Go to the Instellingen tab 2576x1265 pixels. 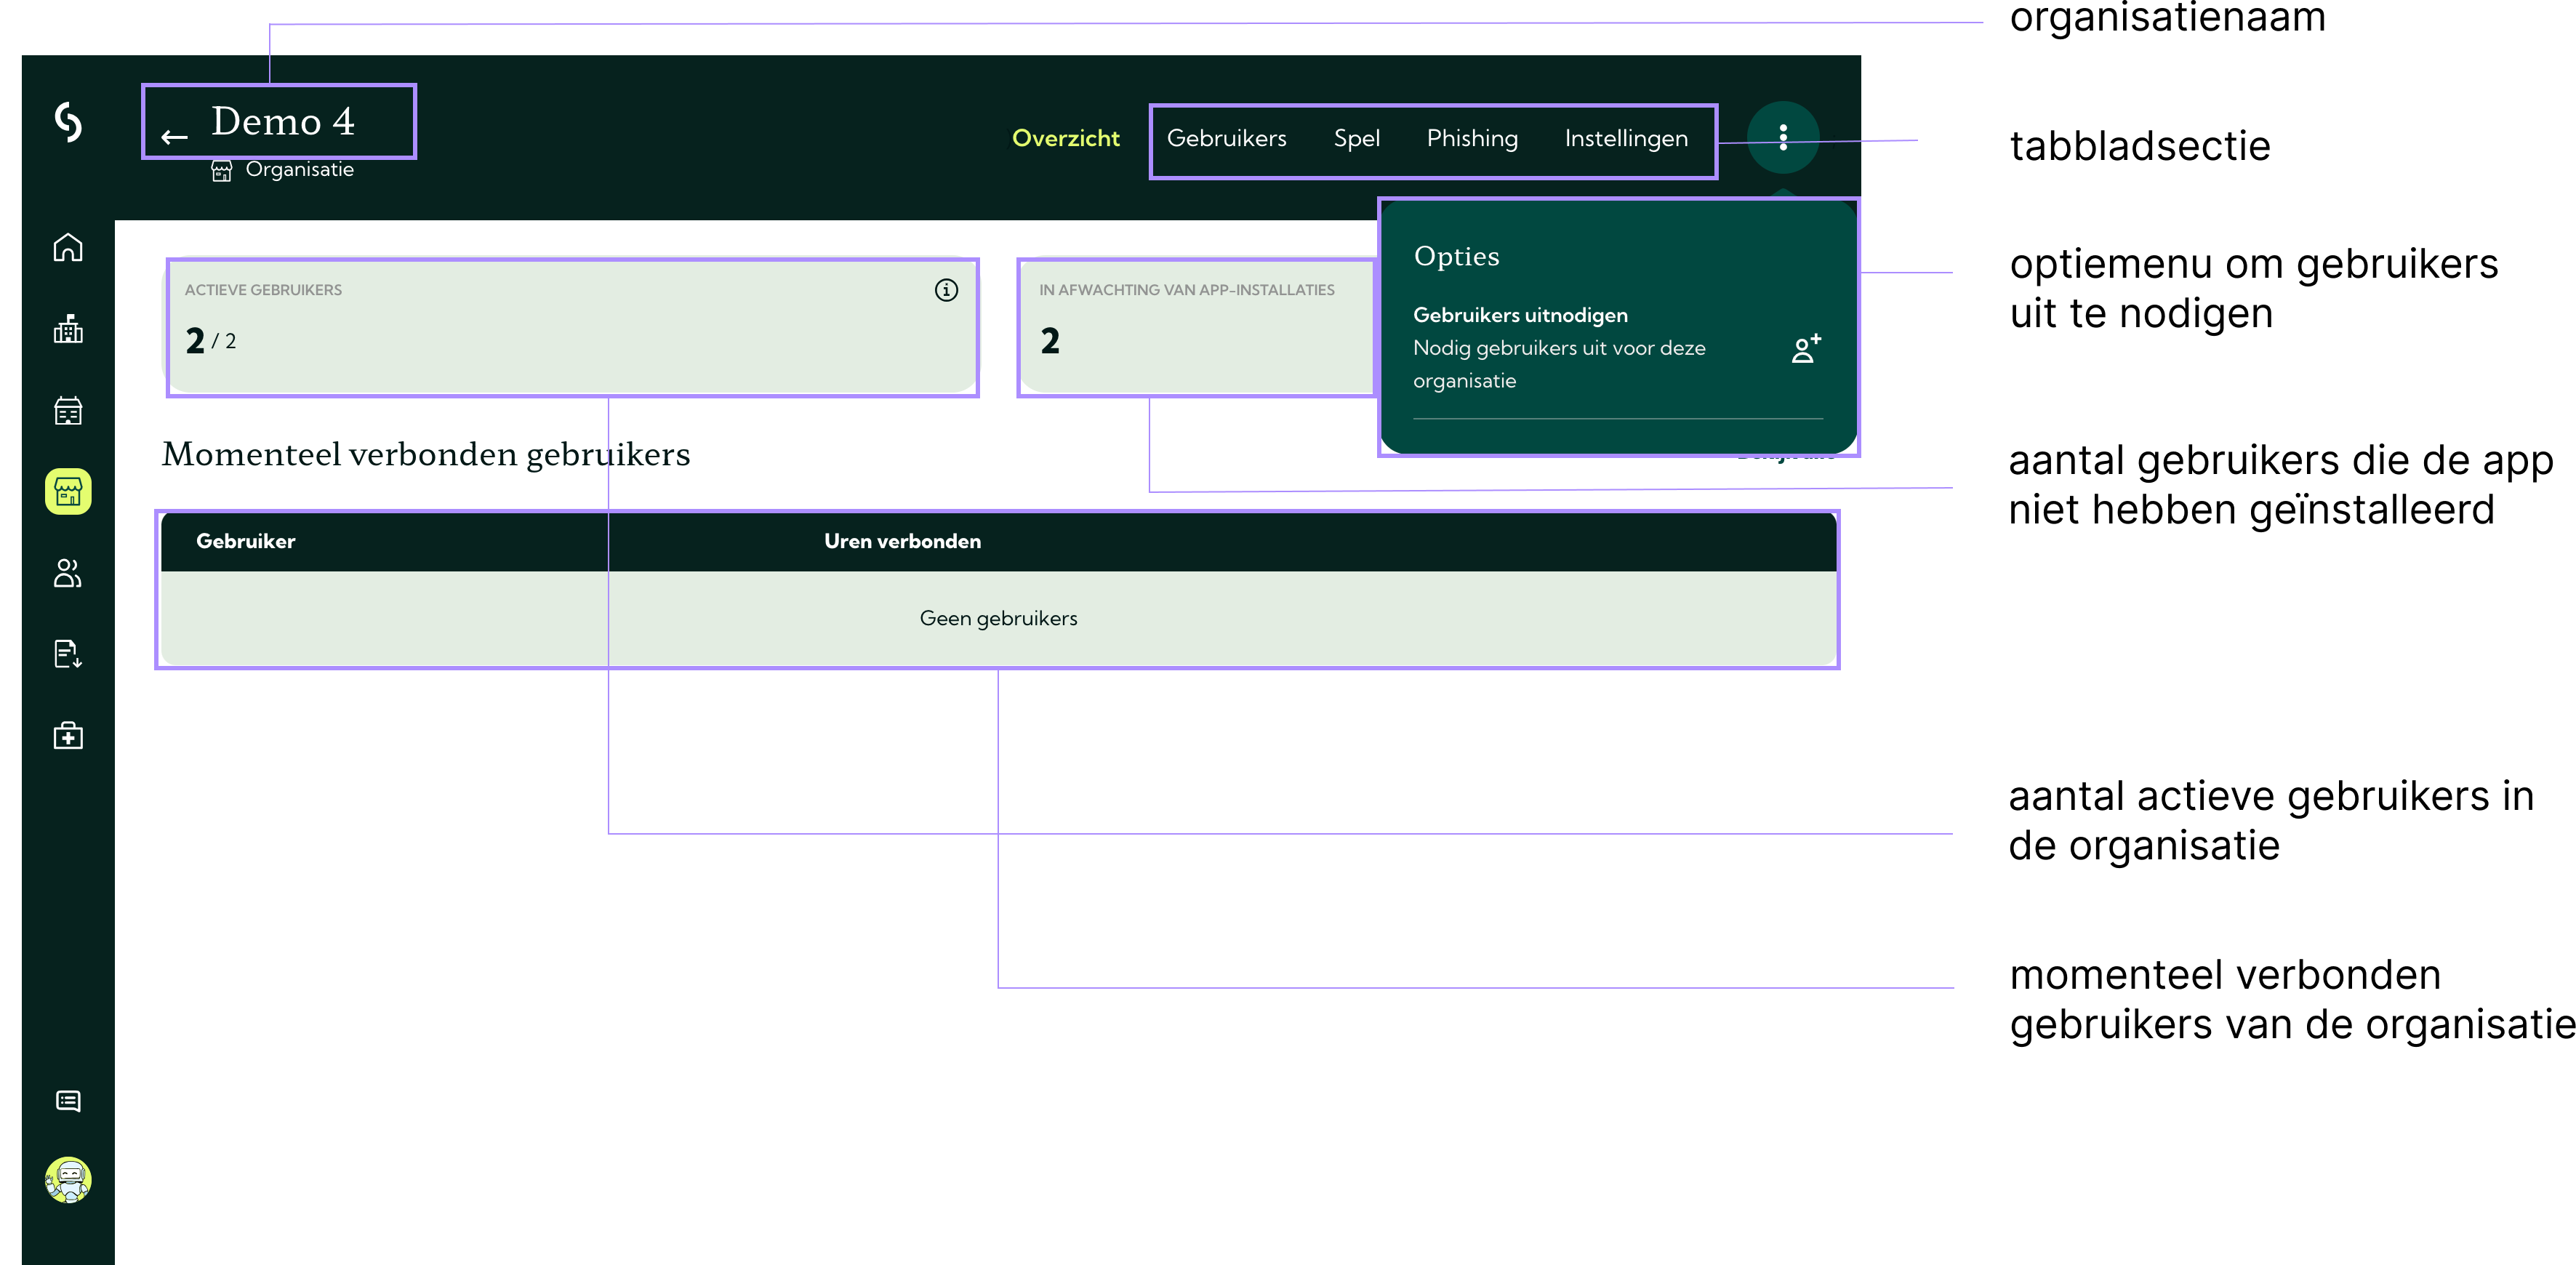(x=1626, y=138)
